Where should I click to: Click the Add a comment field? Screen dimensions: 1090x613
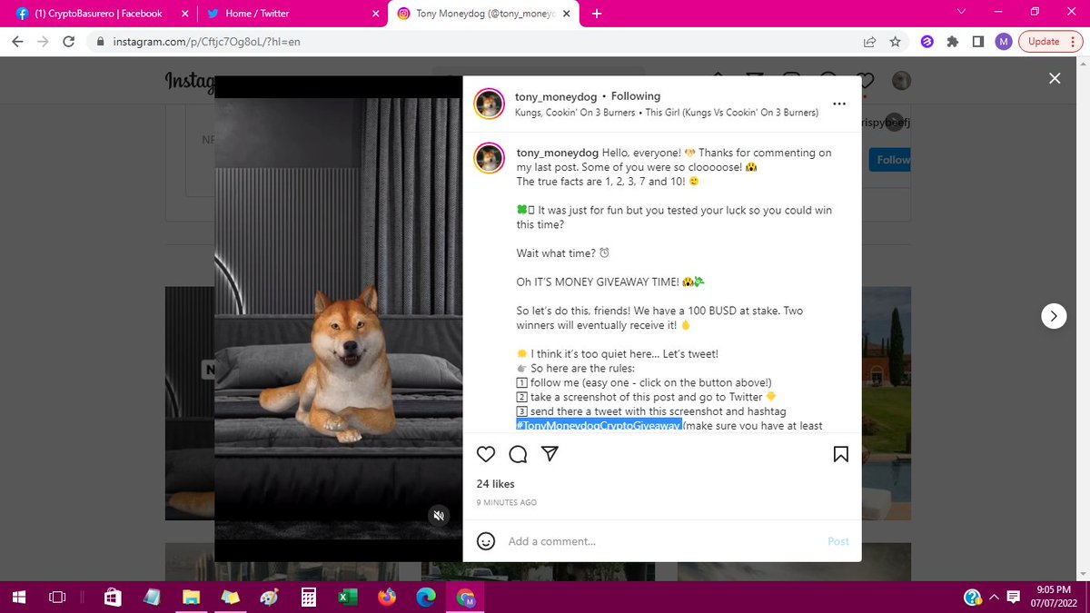click(x=663, y=541)
